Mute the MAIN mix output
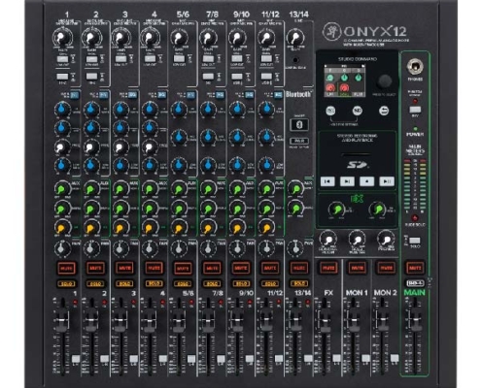This screenshot has width=481, height=388. 415,268
